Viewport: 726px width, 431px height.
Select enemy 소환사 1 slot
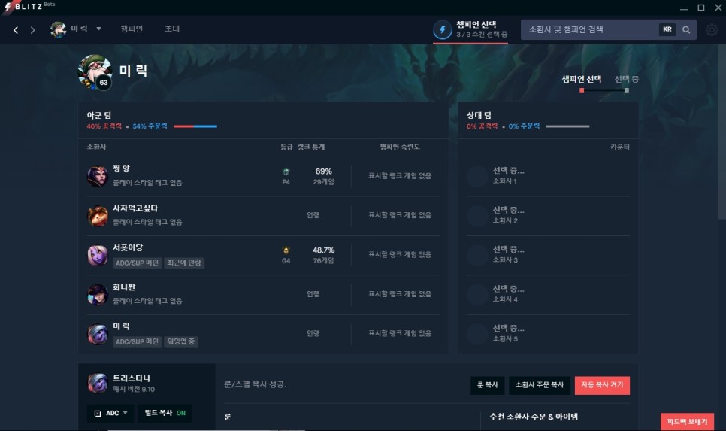(548, 176)
